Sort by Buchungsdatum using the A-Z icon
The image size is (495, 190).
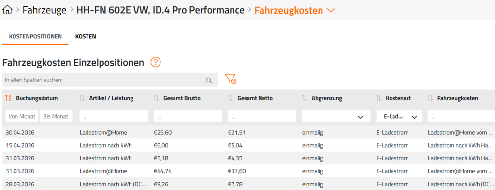click(x=9, y=98)
